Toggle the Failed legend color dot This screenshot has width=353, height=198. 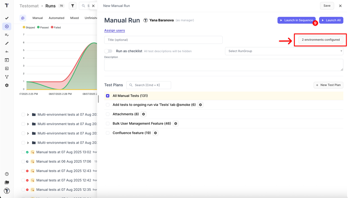click(x=52, y=28)
